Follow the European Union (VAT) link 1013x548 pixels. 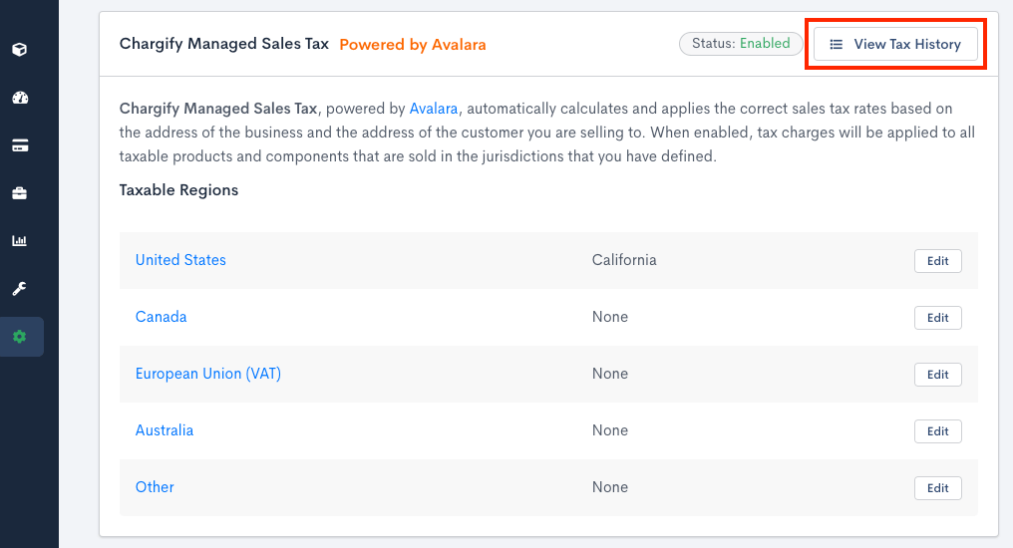click(207, 374)
